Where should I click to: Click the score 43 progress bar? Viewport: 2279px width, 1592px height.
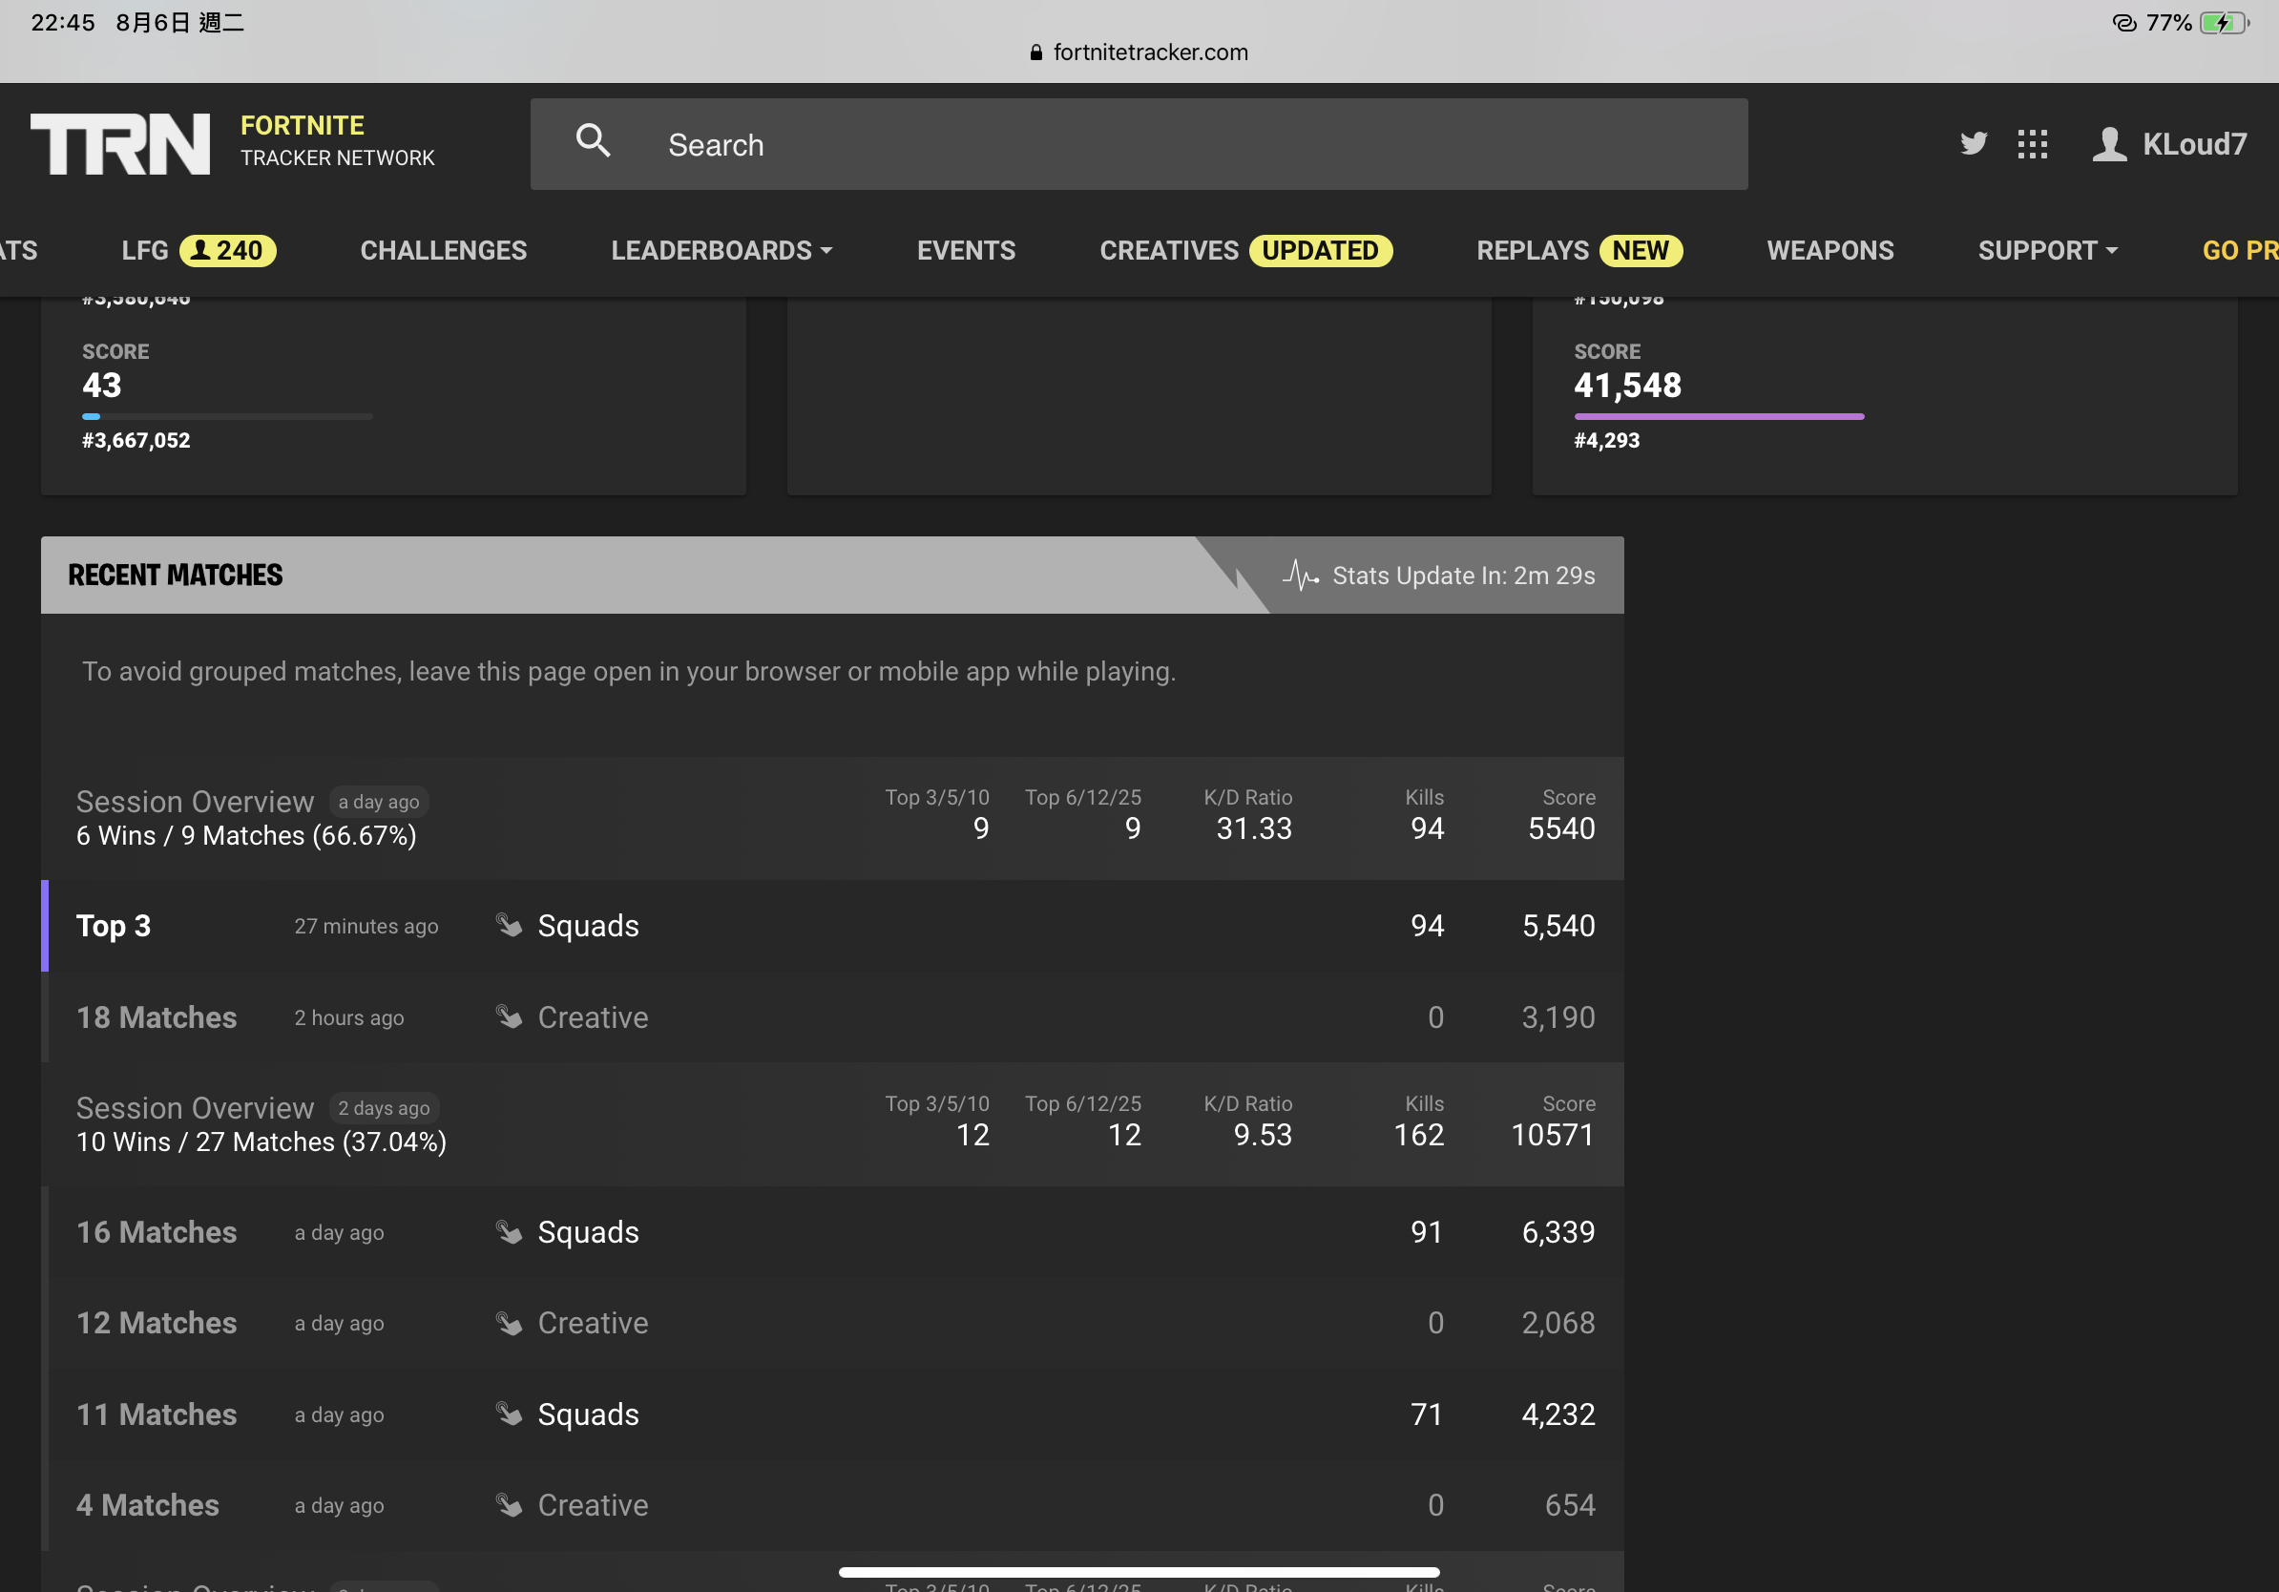(227, 417)
